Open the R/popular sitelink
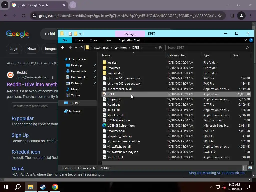 23,118
